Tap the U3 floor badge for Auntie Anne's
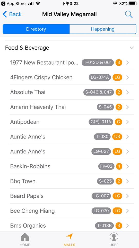139x248 pixels. [x=117, y=137]
